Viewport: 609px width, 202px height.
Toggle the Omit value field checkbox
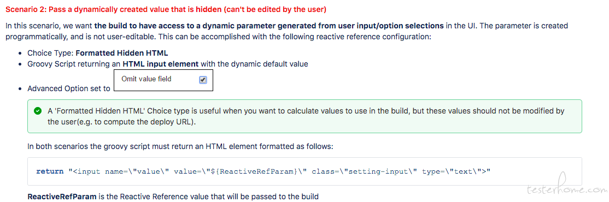pyautogui.click(x=203, y=80)
